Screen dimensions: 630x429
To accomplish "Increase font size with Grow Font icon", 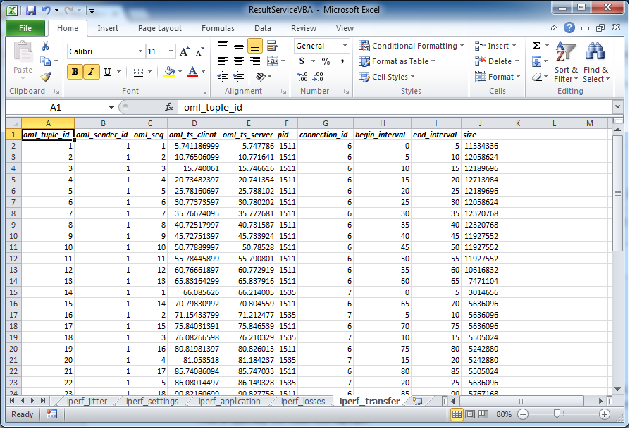I will 184,51.
